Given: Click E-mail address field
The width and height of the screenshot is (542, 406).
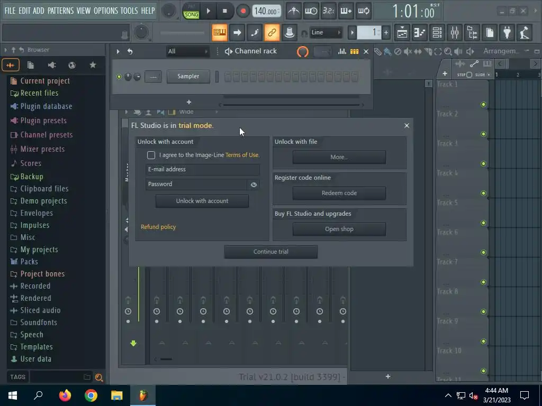Looking at the screenshot, I should 203,169.
